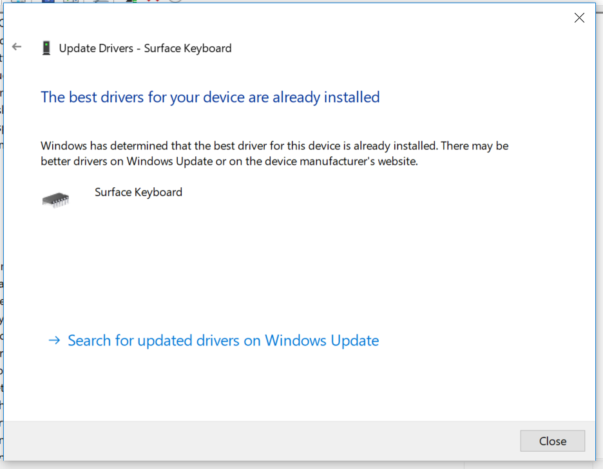Open Search for updated drivers on Windows Update

(x=222, y=340)
